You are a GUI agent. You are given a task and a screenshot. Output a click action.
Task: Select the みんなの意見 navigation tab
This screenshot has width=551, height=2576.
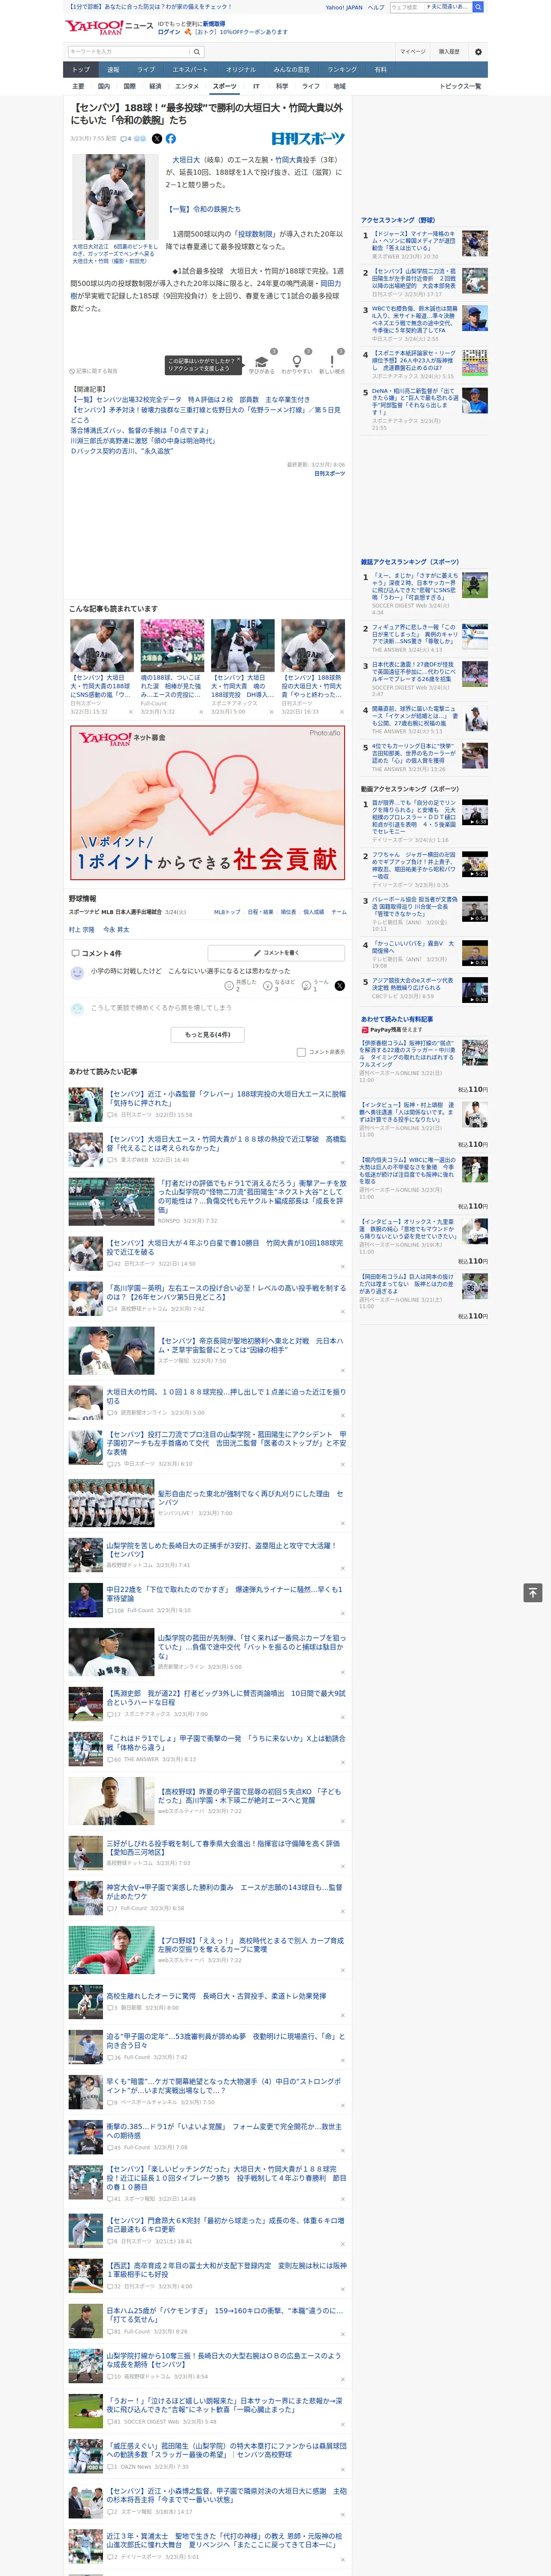pos(291,70)
